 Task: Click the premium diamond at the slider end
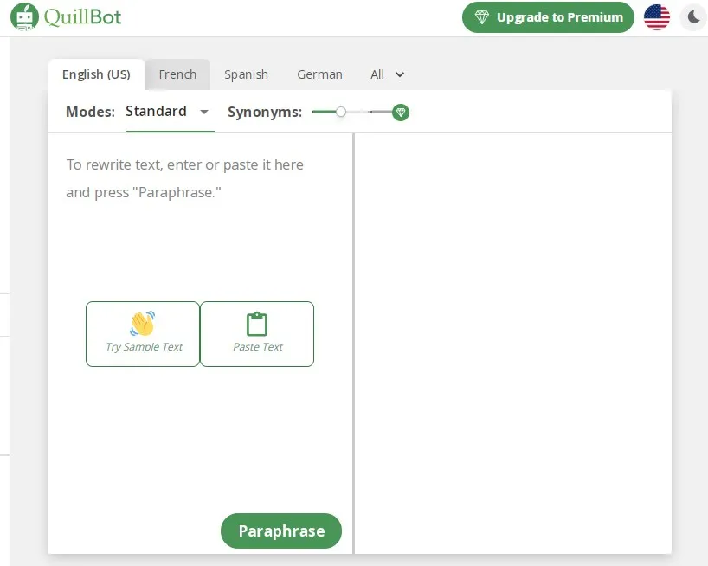coord(400,112)
